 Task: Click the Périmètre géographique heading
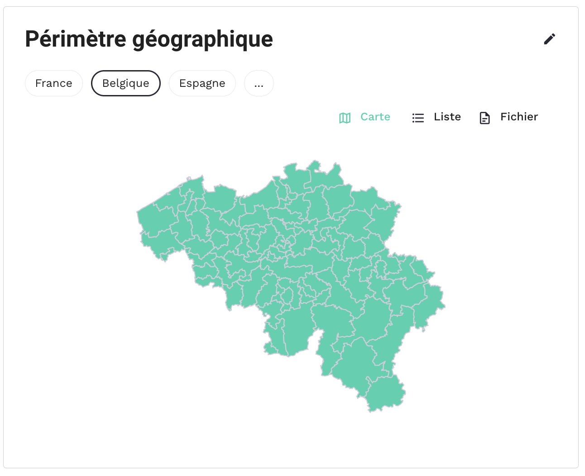click(x=149, y=39)
